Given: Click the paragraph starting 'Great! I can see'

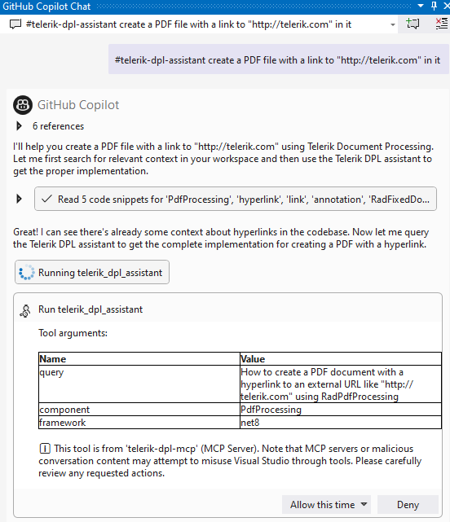Looking at the screenshot, I should tap(221, 238).
